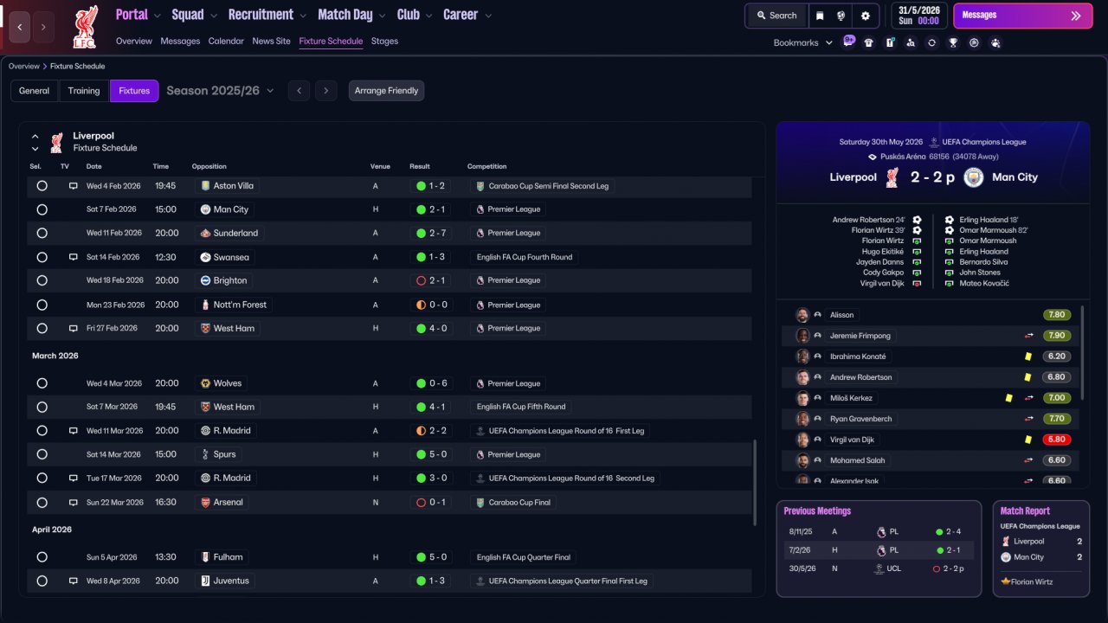
Task: Open the Calendar sub-tab
Action: (x=226, y=41)
